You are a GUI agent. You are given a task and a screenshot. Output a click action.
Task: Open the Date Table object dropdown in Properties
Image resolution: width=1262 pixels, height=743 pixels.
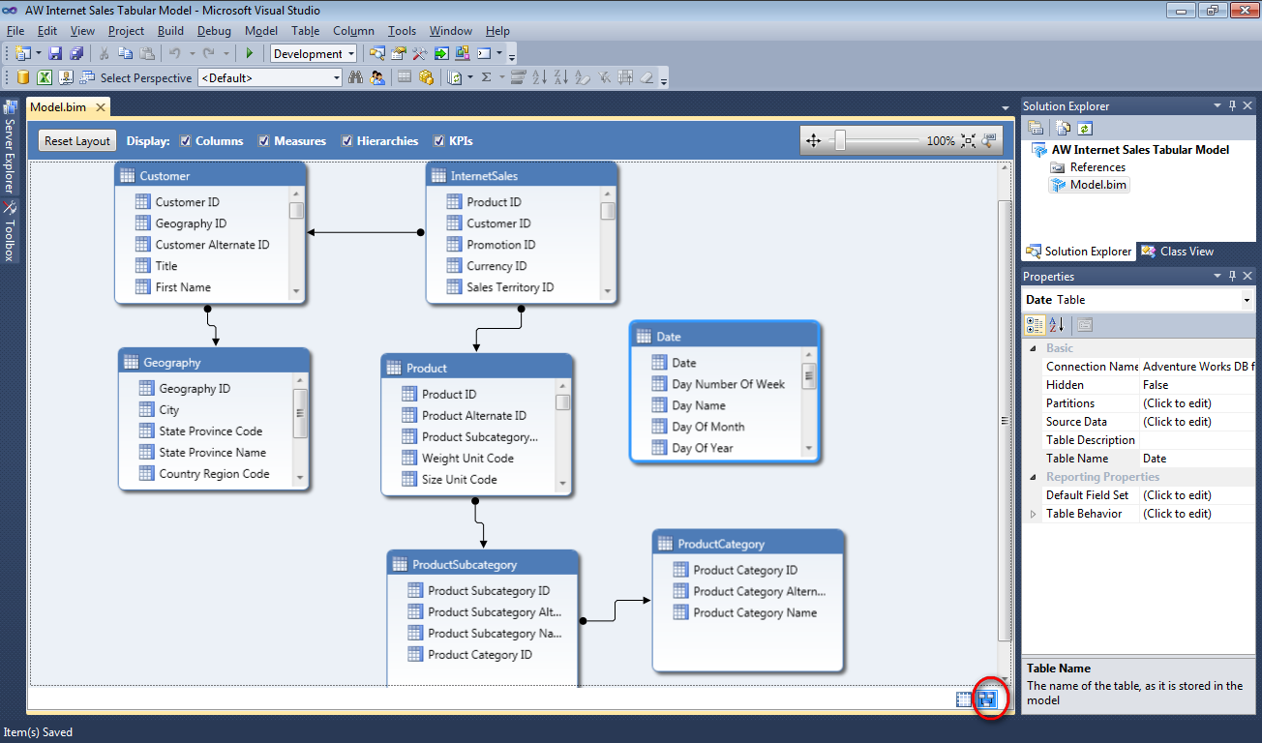coord(1247,300)
